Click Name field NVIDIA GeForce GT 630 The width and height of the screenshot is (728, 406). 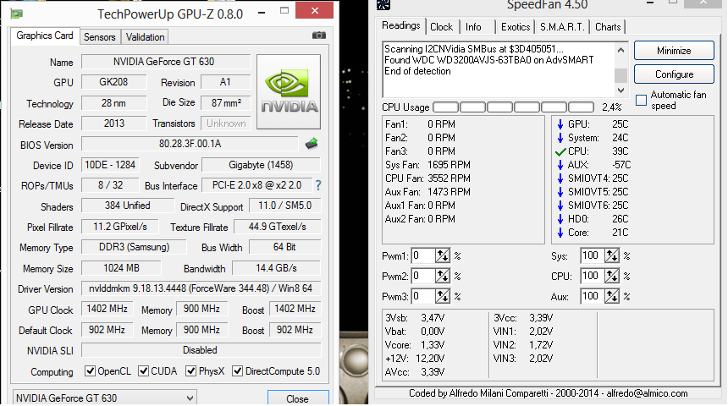pyautogui.click(x=166, y=62)
